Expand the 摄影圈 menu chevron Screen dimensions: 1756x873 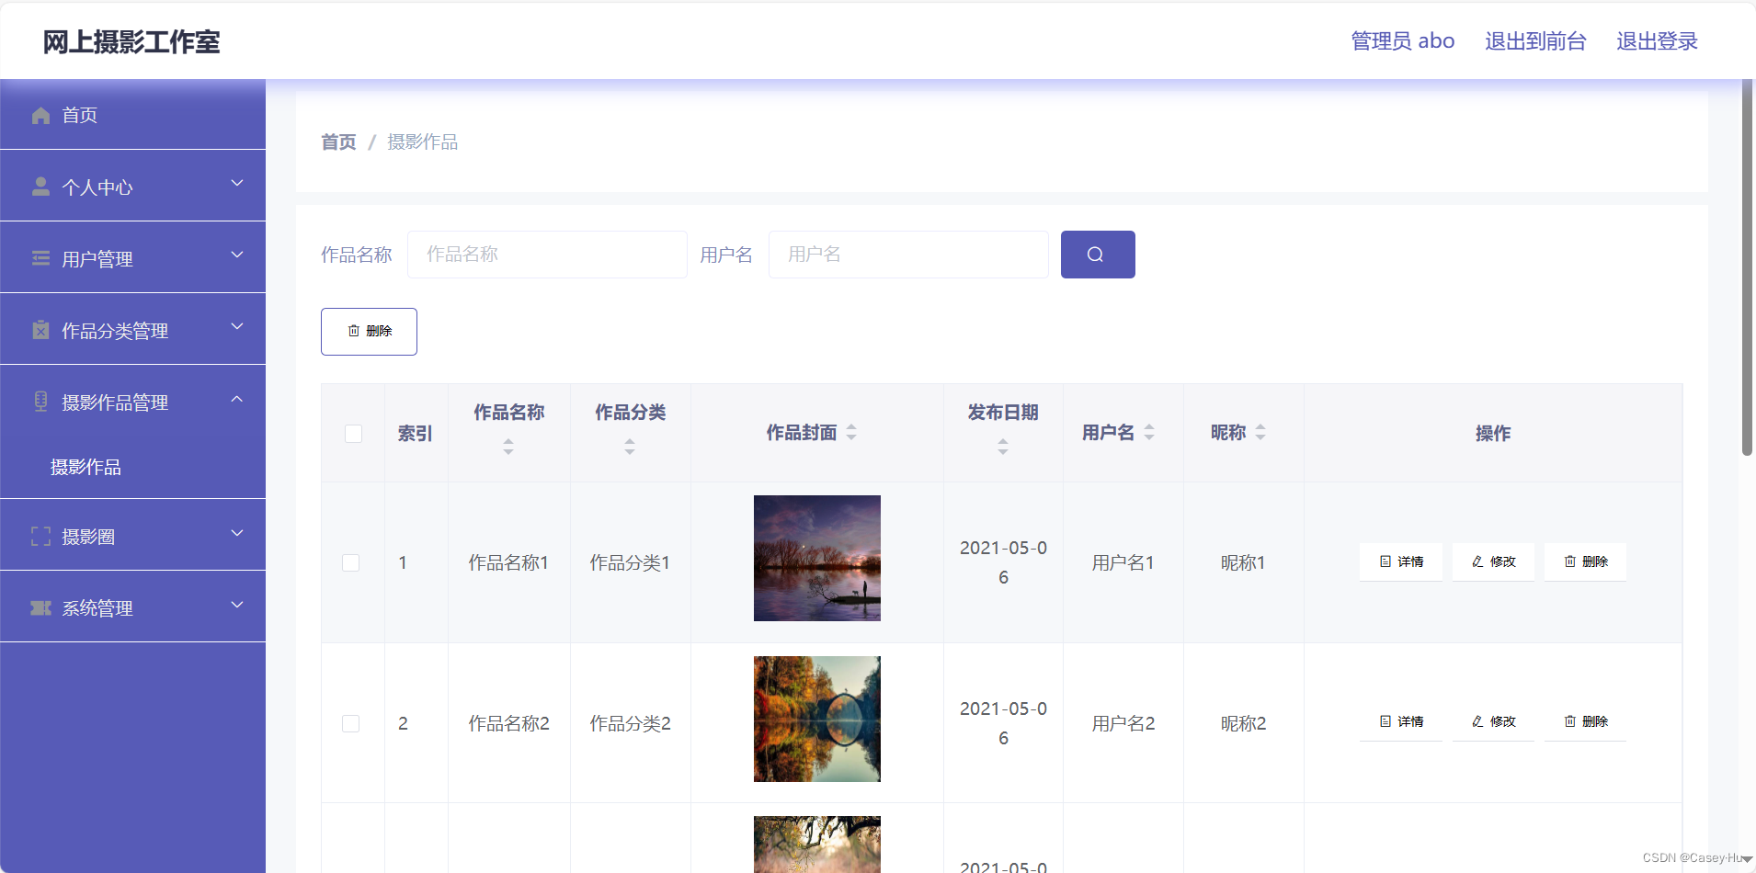pos(237,533)
